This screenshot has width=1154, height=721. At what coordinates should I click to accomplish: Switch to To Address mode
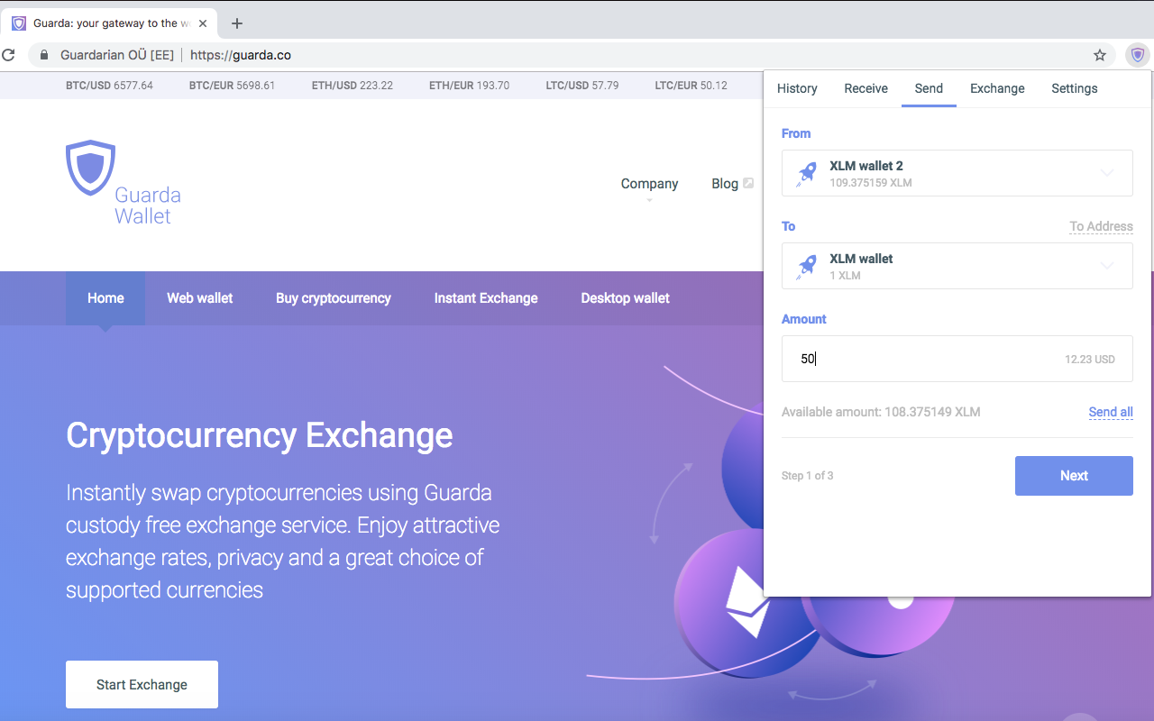[x=1101, y=226]
